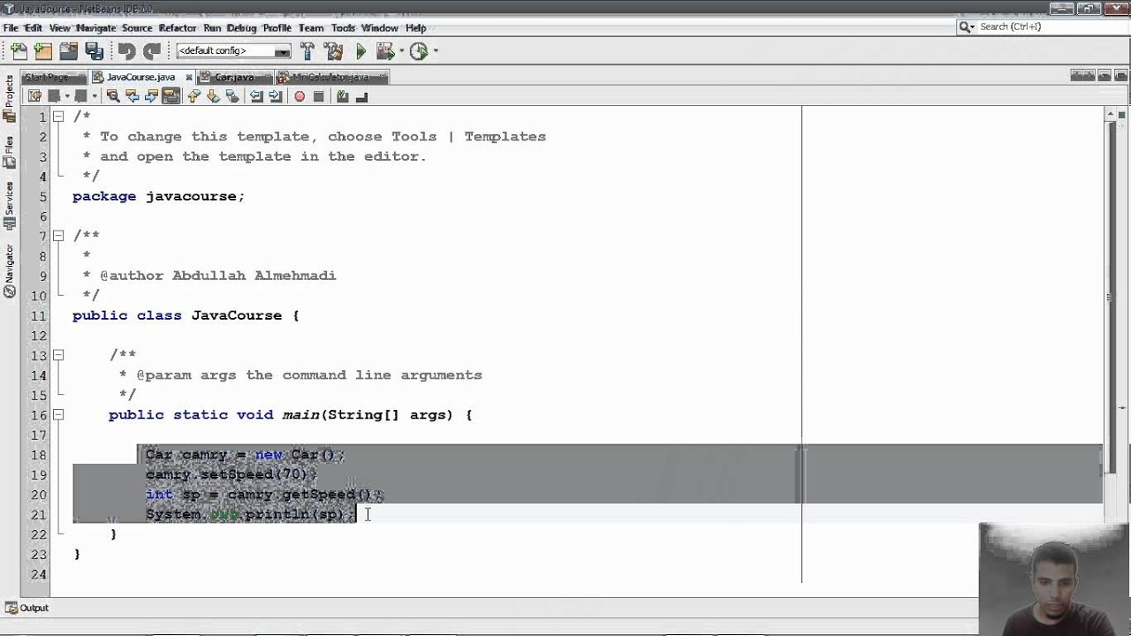
Task: Open the search magnifier dropdown
Action: 967,27
